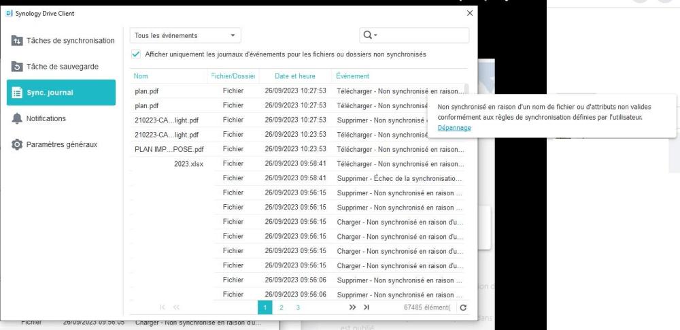Screen dimensions: 680x330
Task: Jump to the last page arrow
Action: tap(367, 308)
